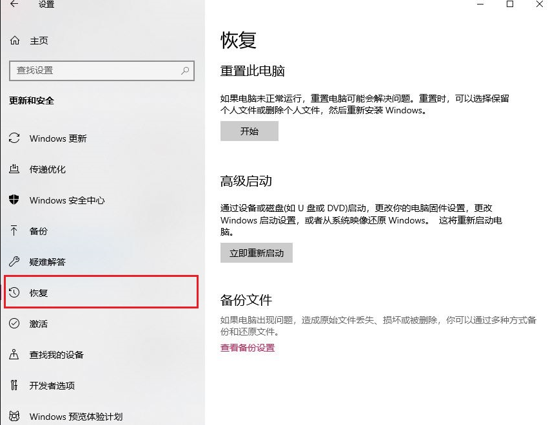This screenshot has width=548, height=425.
Task: Click the Windows 预览体验计划 cat icon
Action: [x=14, y=416]
